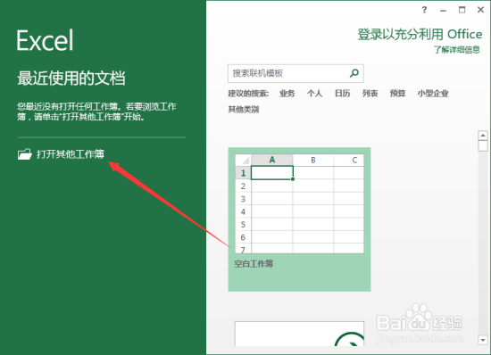Click 打开其他工作簿 link
The width and height of the screenshot is (491, 355).
point(71,154)
